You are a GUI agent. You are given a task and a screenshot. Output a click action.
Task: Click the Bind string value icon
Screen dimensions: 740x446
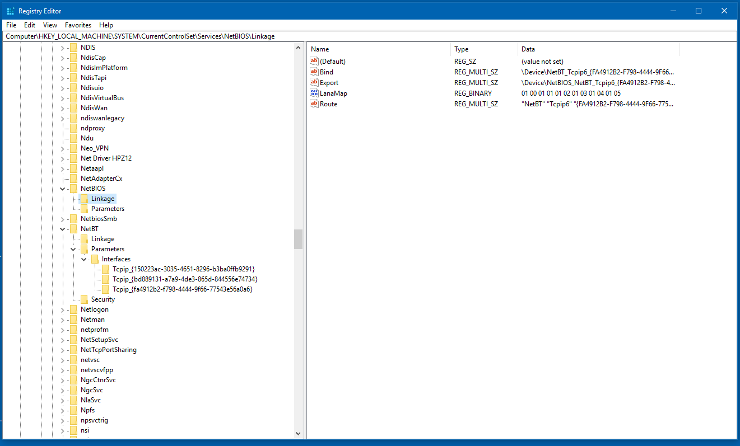(314, 72)
